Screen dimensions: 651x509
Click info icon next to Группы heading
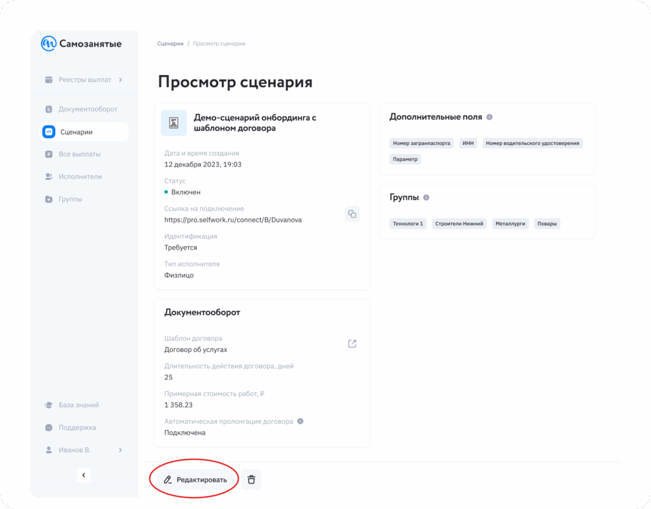pos(426,198)
